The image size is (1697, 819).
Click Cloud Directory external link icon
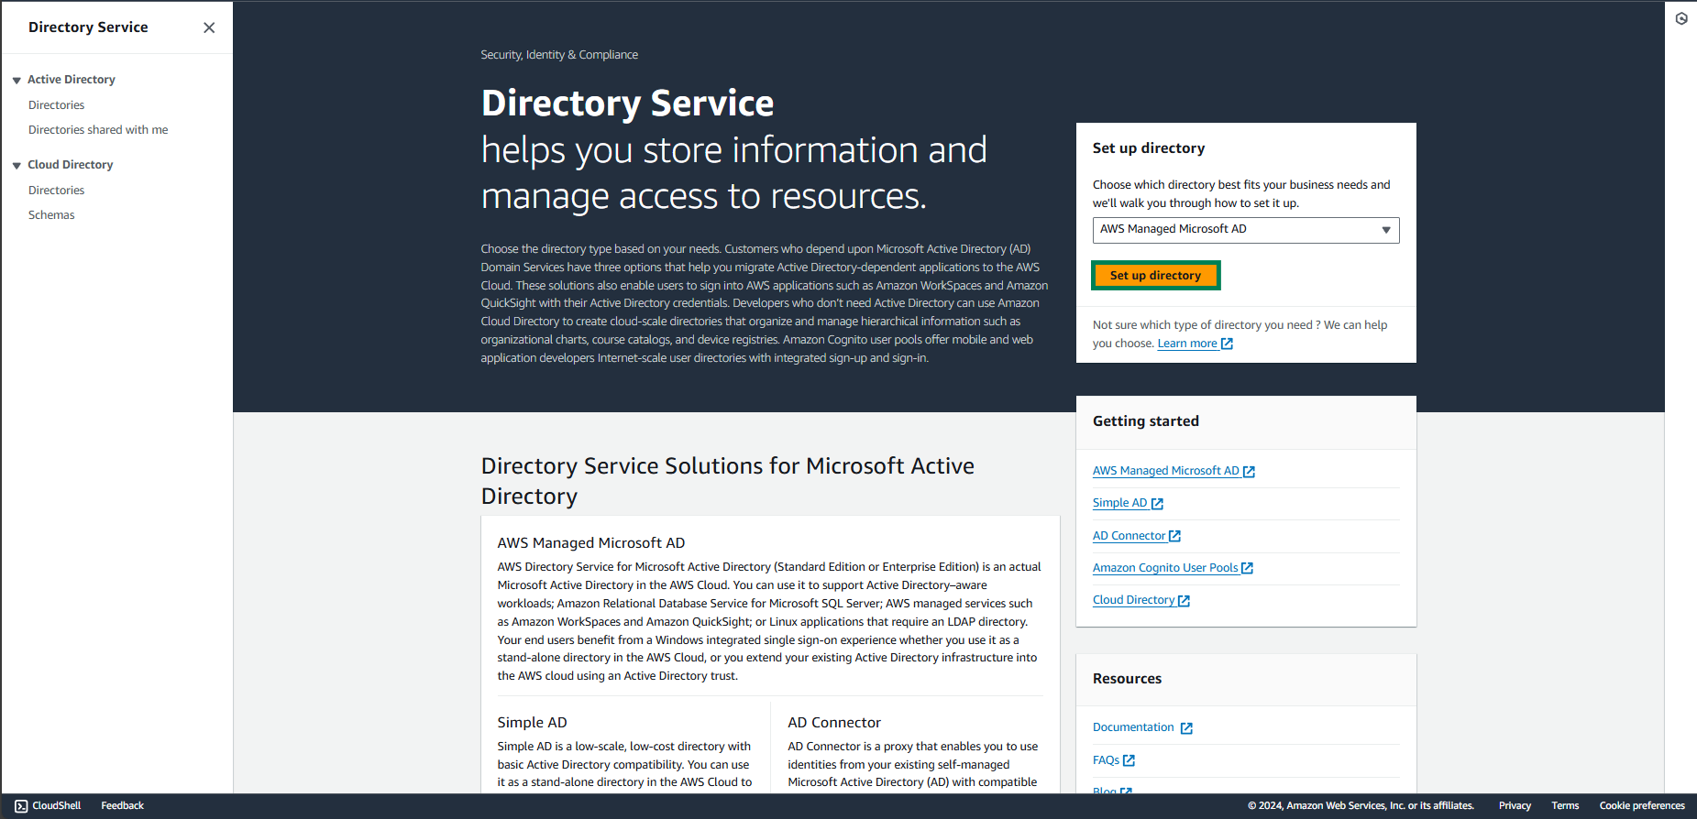click(x=1184, y=601)
